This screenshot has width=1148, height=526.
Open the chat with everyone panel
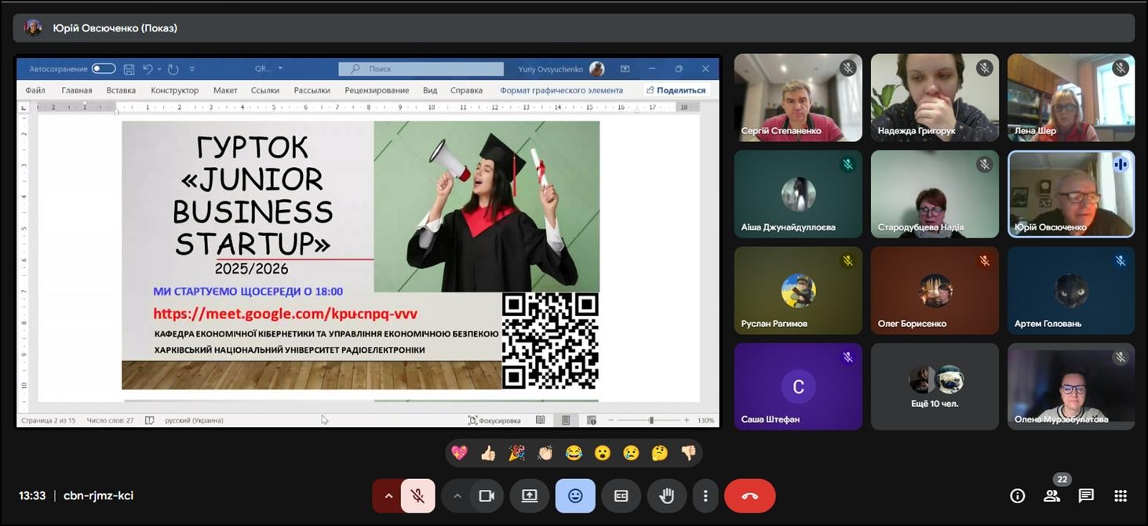1086,495
